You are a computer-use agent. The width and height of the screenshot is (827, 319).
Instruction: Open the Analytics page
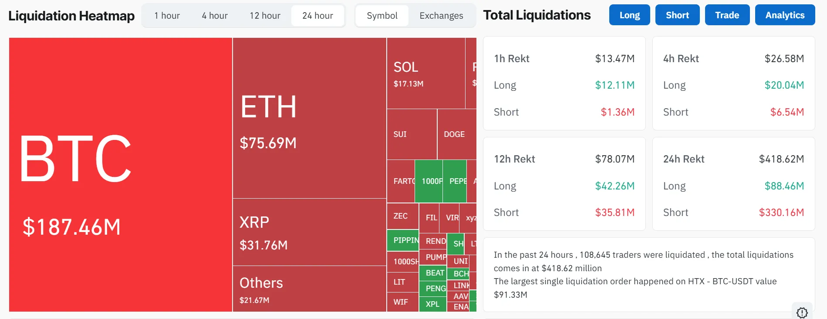(785, 14)
